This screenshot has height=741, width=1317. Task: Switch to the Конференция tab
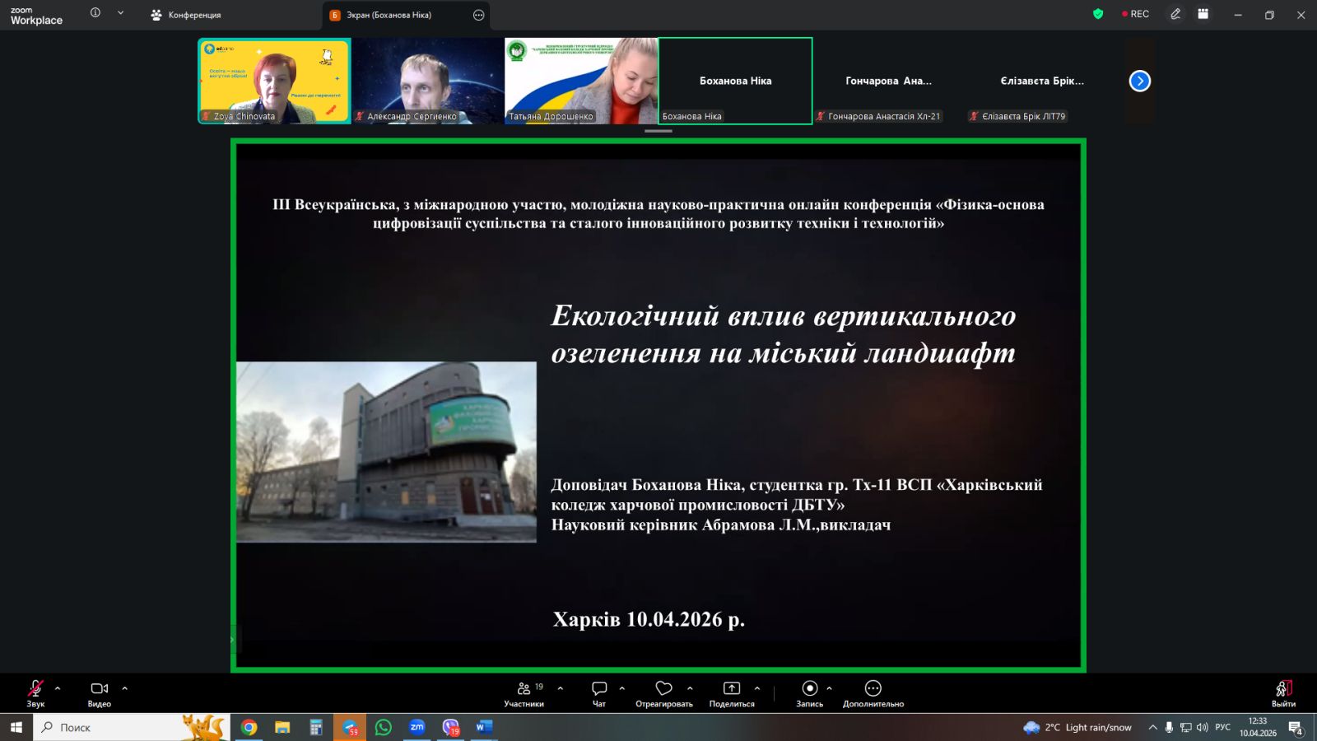[x=187, y=15]
